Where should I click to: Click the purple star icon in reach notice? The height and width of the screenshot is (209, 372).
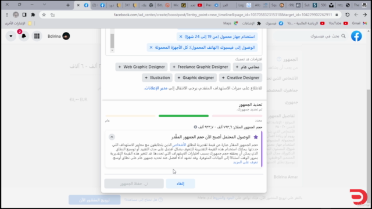[x=256, y=137]
